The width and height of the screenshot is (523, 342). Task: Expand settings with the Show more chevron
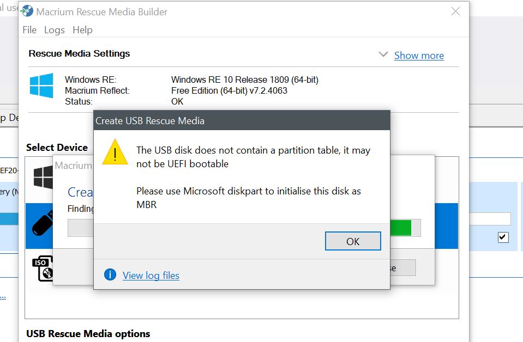point(383,54)
